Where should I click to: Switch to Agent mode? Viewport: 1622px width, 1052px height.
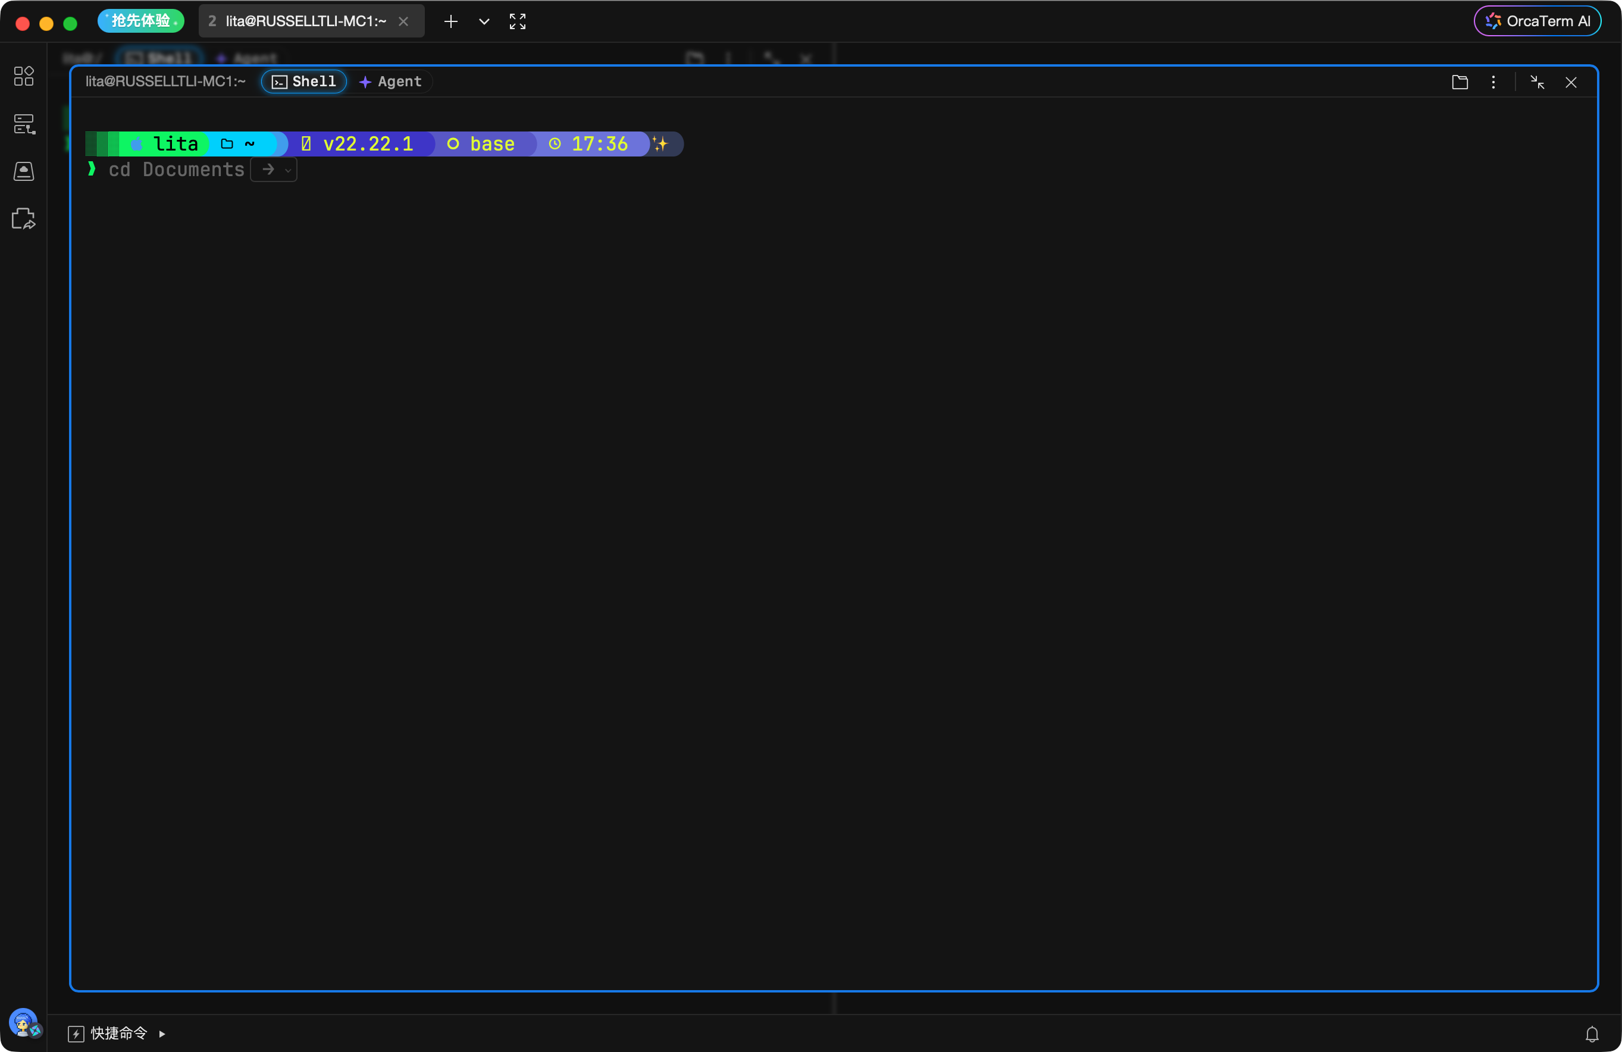tap(390, 82)
